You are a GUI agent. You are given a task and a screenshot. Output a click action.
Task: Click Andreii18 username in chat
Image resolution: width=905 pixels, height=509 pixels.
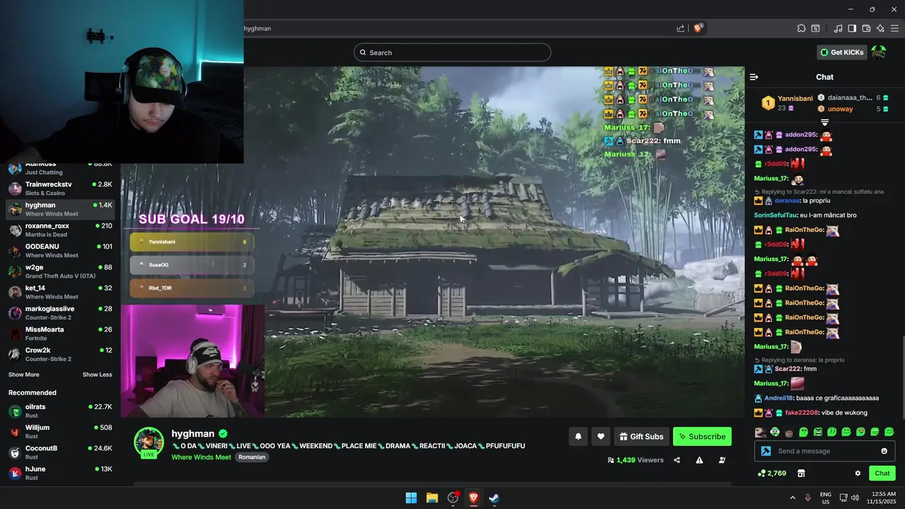click(x=779, y=398)
